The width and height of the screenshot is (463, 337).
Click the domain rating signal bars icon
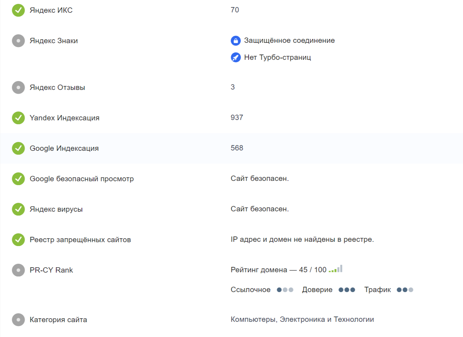(x=336, y=269)
